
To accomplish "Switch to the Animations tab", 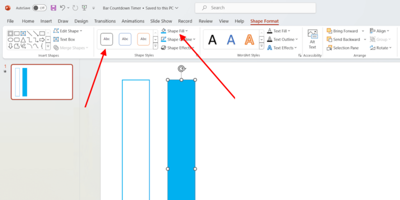I will click(133, 21).
